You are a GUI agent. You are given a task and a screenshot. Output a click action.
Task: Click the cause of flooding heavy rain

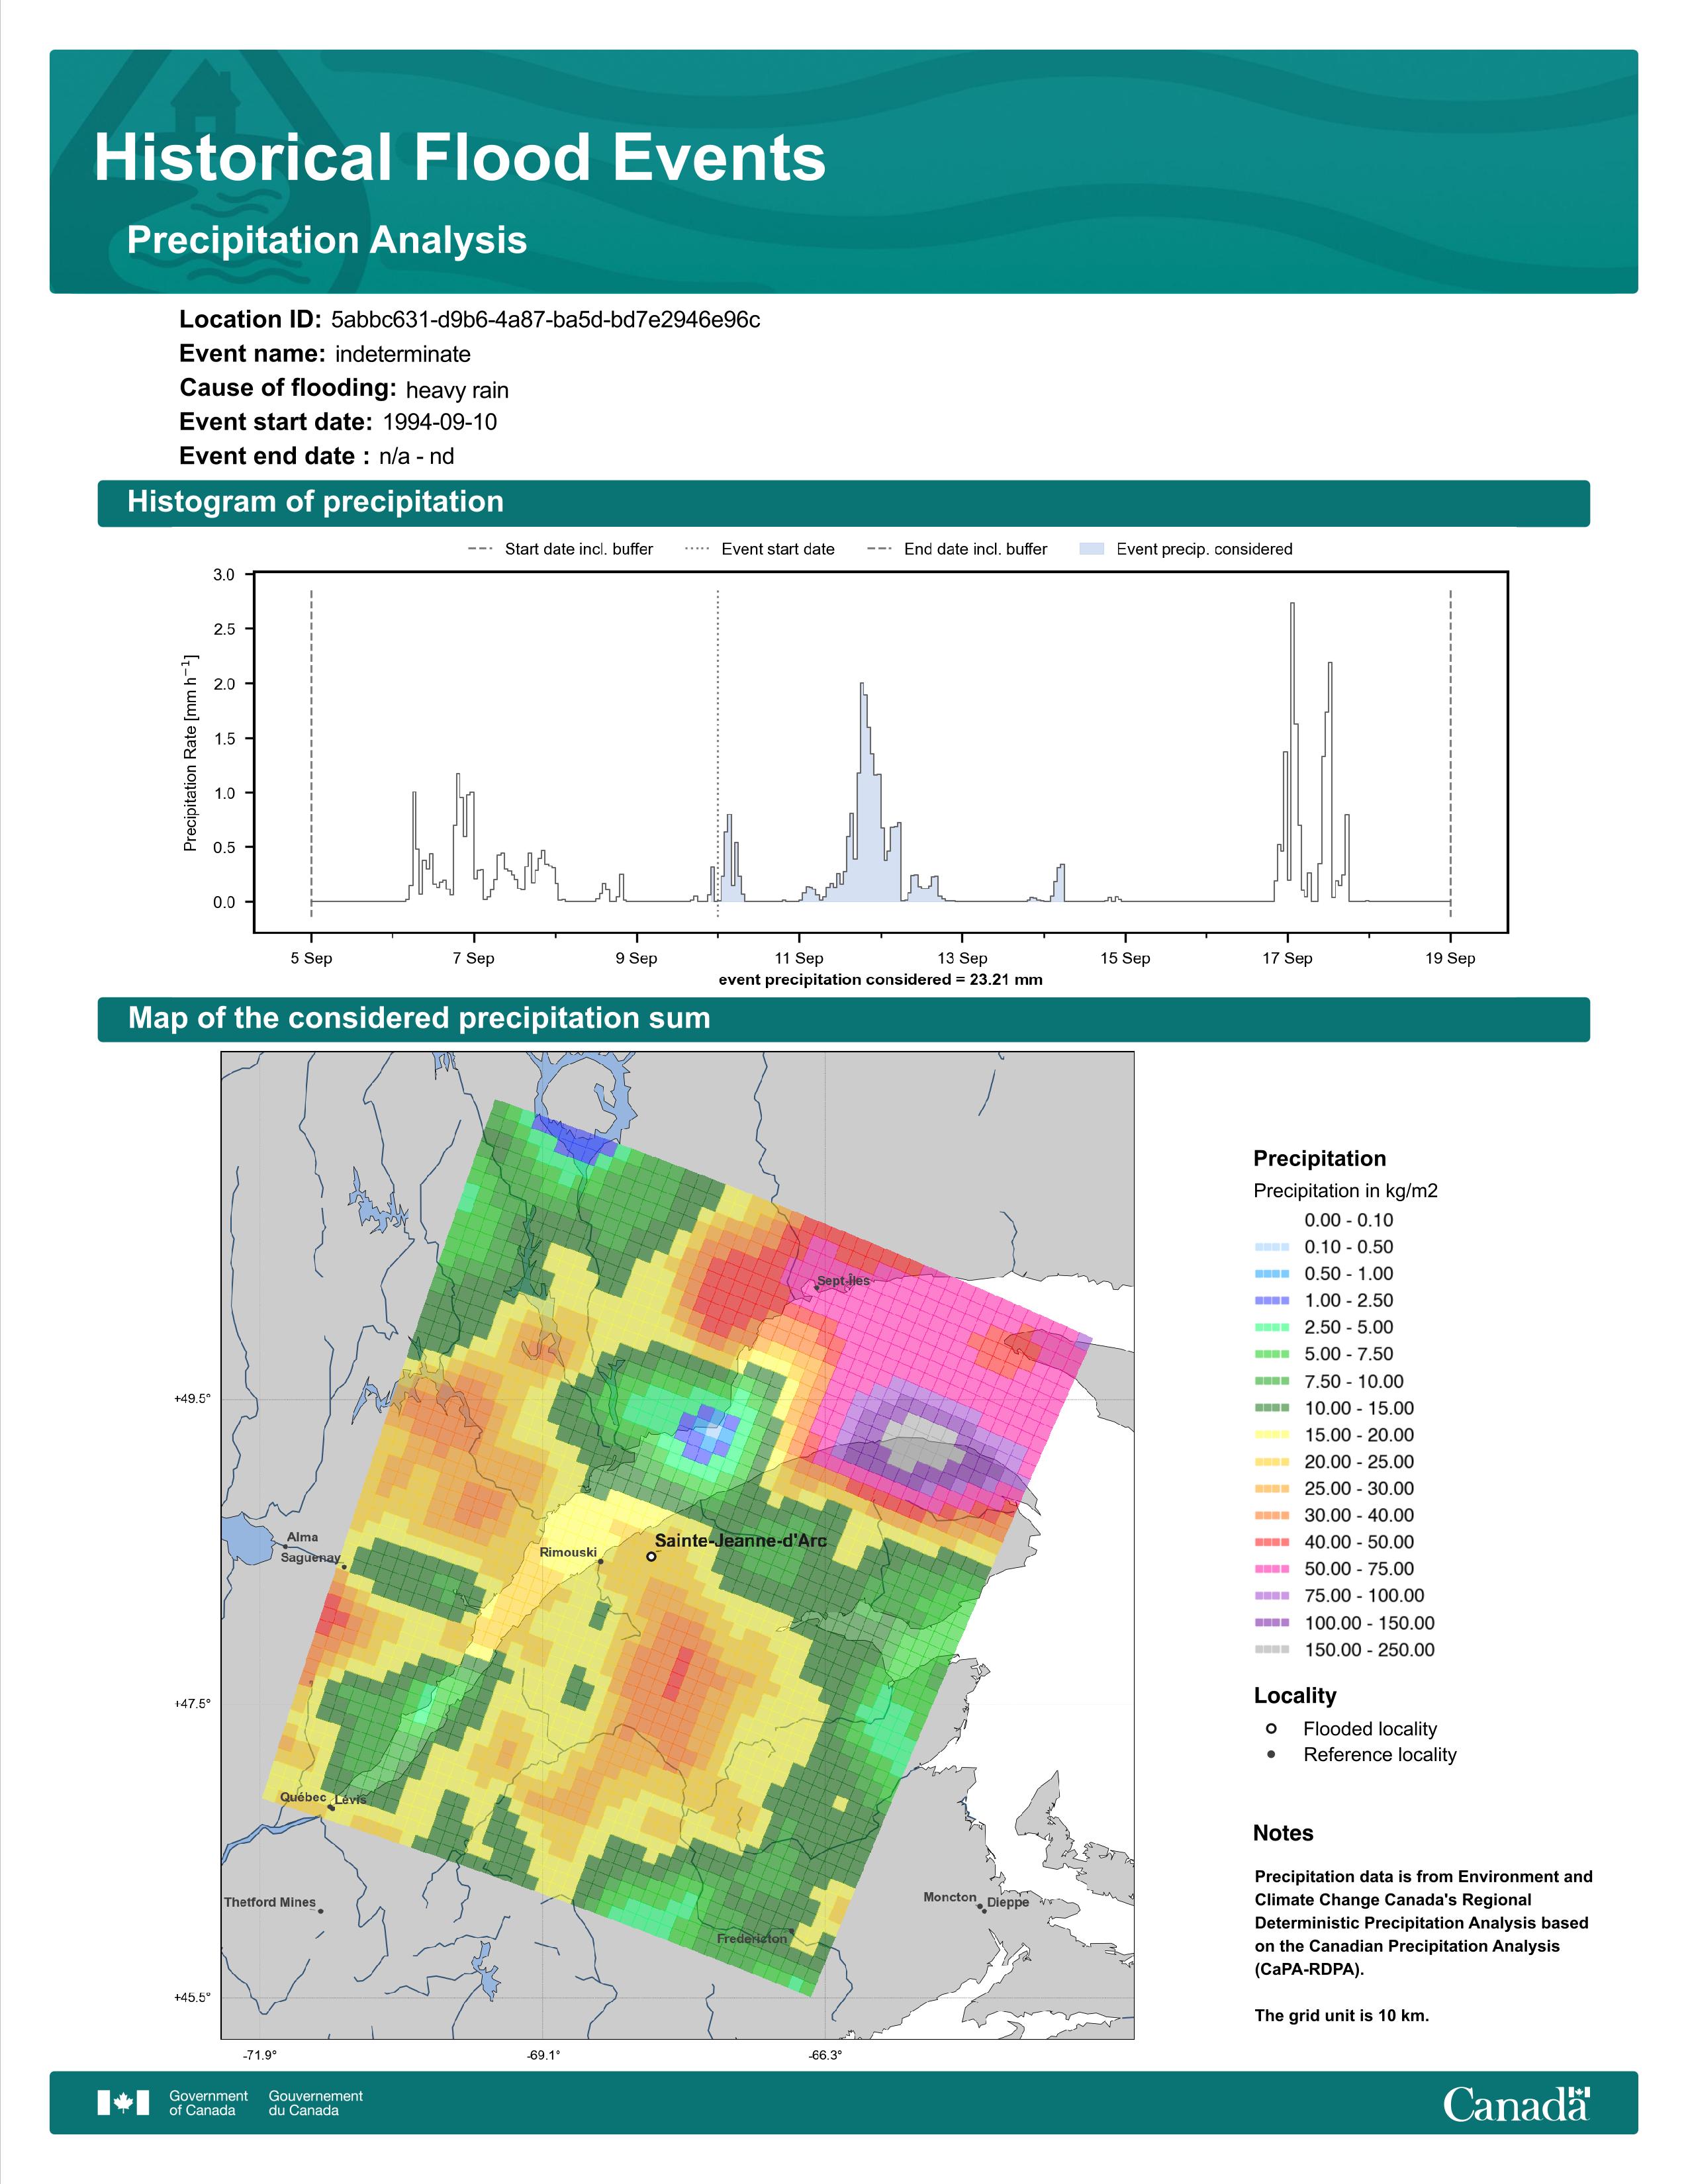pyautogui.click(x=457, y=390)
